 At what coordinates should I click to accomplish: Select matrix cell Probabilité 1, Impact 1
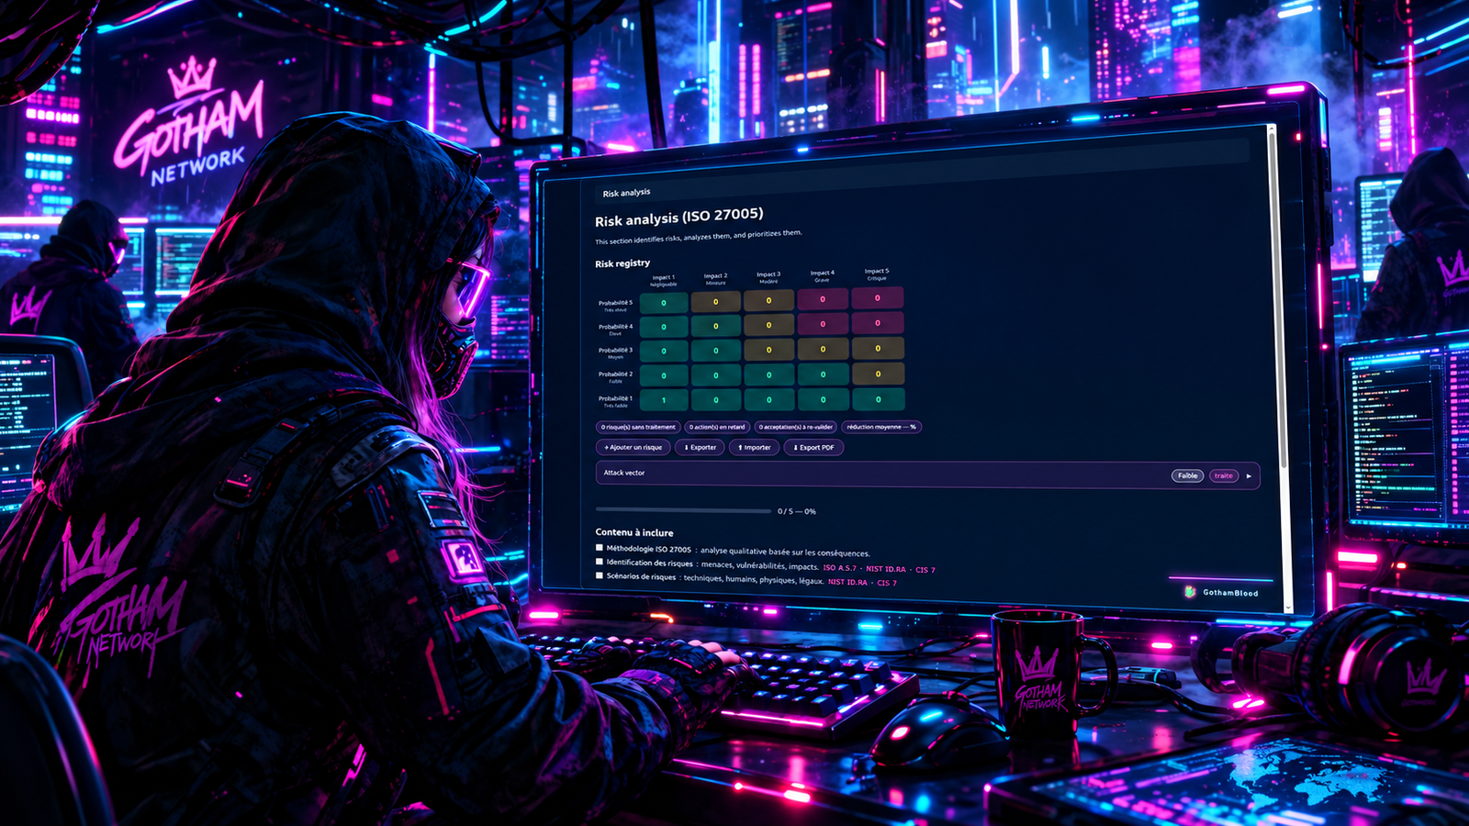coord(664,400)
